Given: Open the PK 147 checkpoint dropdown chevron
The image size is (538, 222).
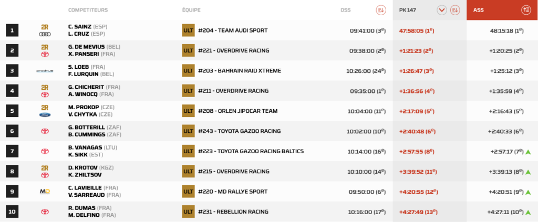Looking at the screenshot, I should [x=442, y=10].
